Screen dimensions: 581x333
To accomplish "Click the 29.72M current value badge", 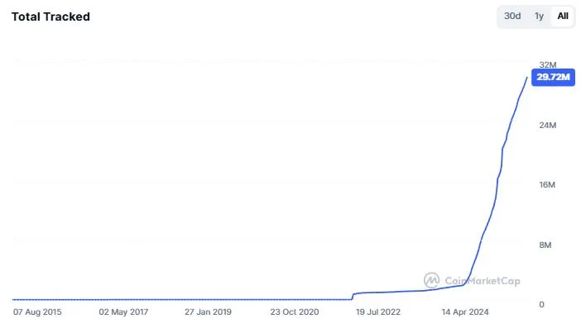I will (553, 77).
